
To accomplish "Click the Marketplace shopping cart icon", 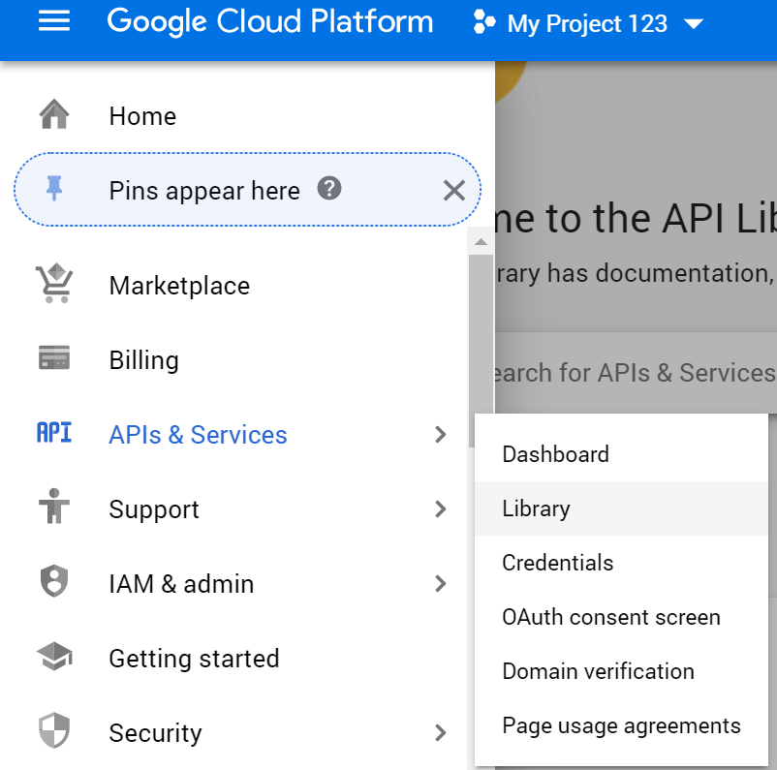I will 54,284.
